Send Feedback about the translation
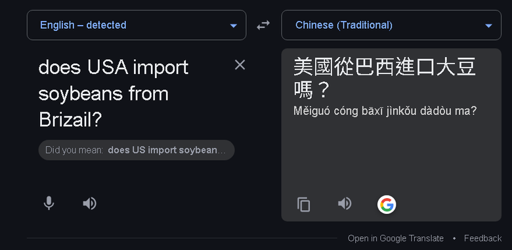The height and width of the screenshot is (250, 512). [482, 238]
